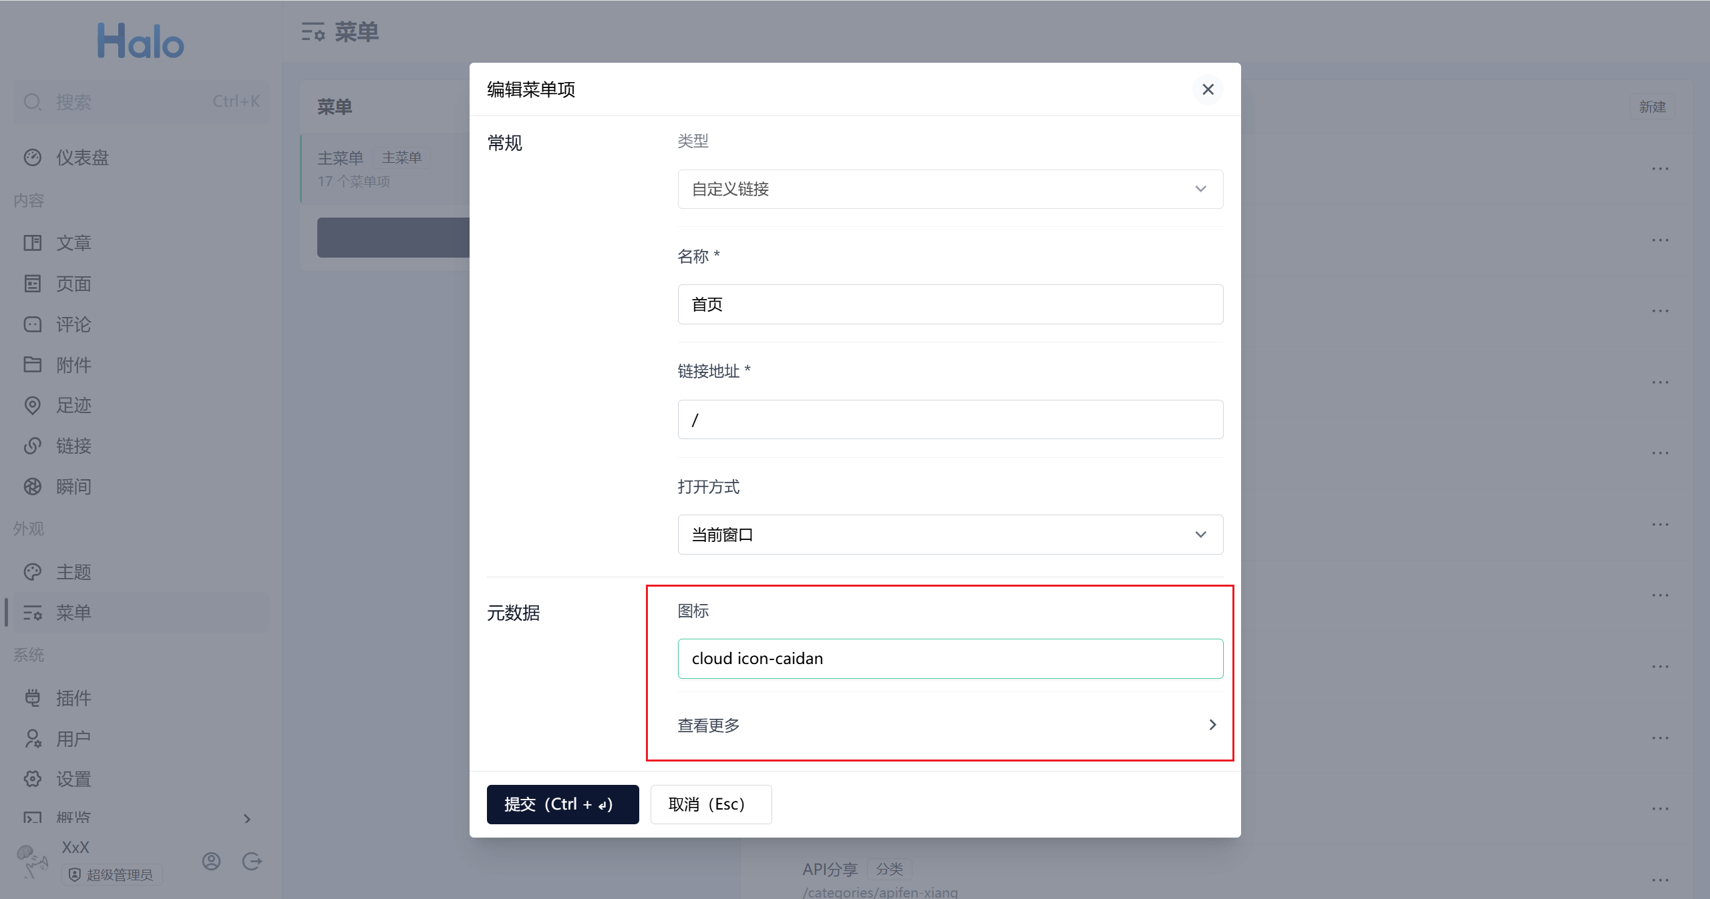
Task: Close the 编辑菜单项 dialog
Action: [1208, 89]
